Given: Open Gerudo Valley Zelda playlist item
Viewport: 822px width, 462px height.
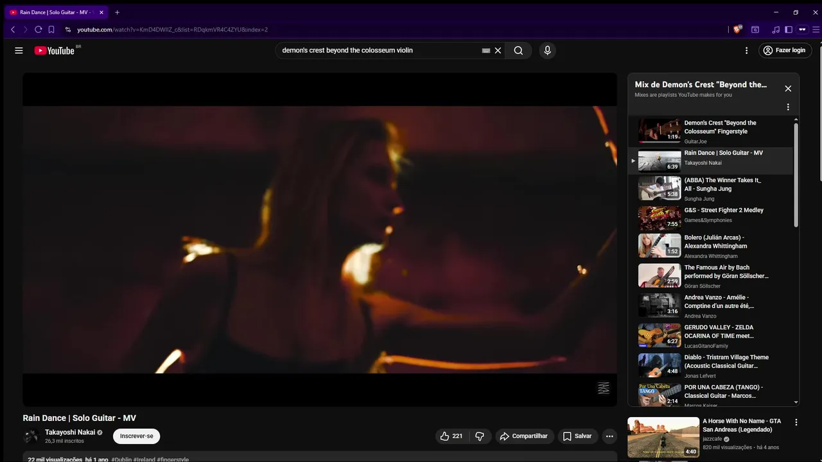Looking at the screenshot, I should (x=711, y=336).
